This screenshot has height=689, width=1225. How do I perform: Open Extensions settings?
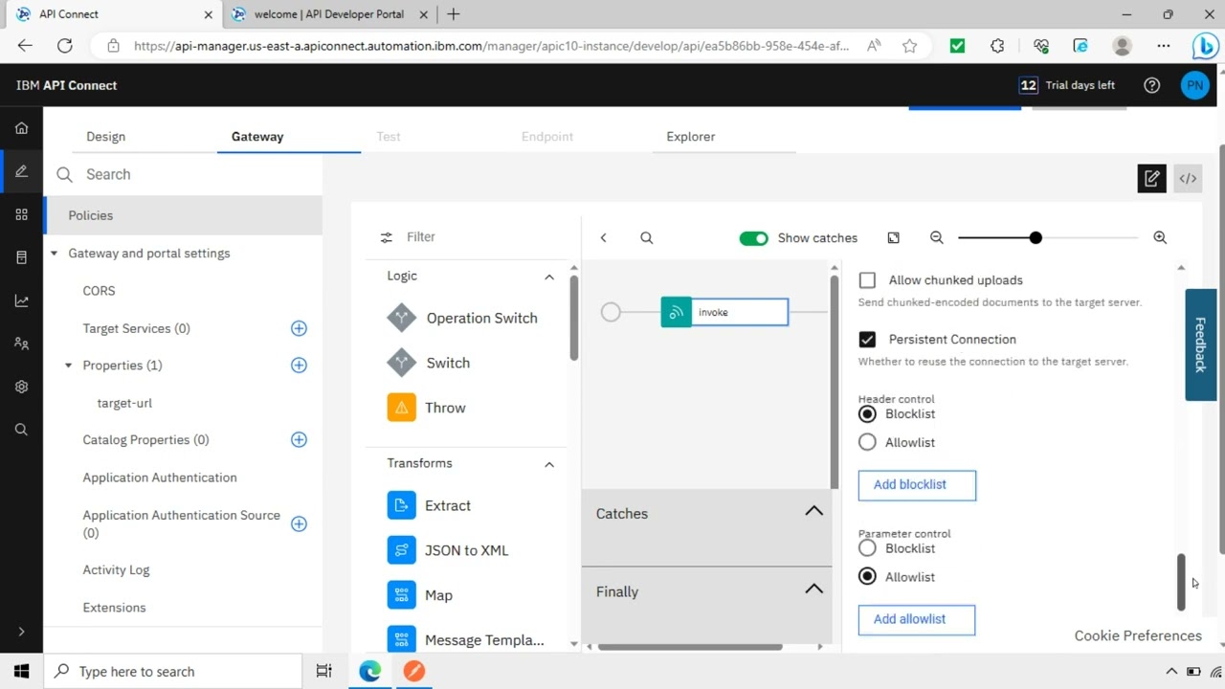[x=114, y=608]
